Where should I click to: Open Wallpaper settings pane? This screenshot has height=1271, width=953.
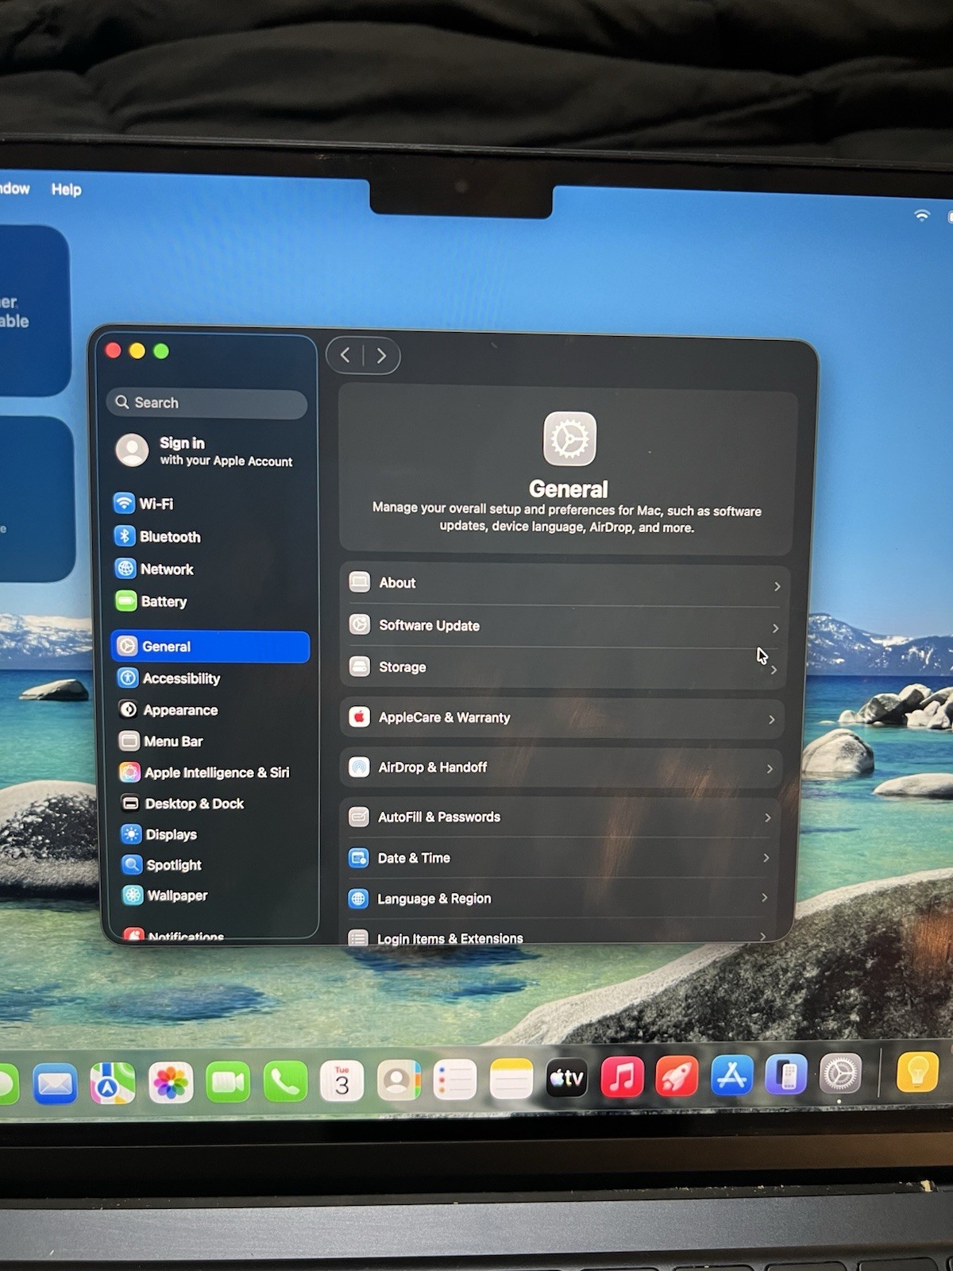(x=176, y=895)
